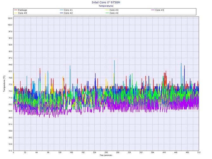
Task: Click the 90.0 y-axis value
Action: 10,51
